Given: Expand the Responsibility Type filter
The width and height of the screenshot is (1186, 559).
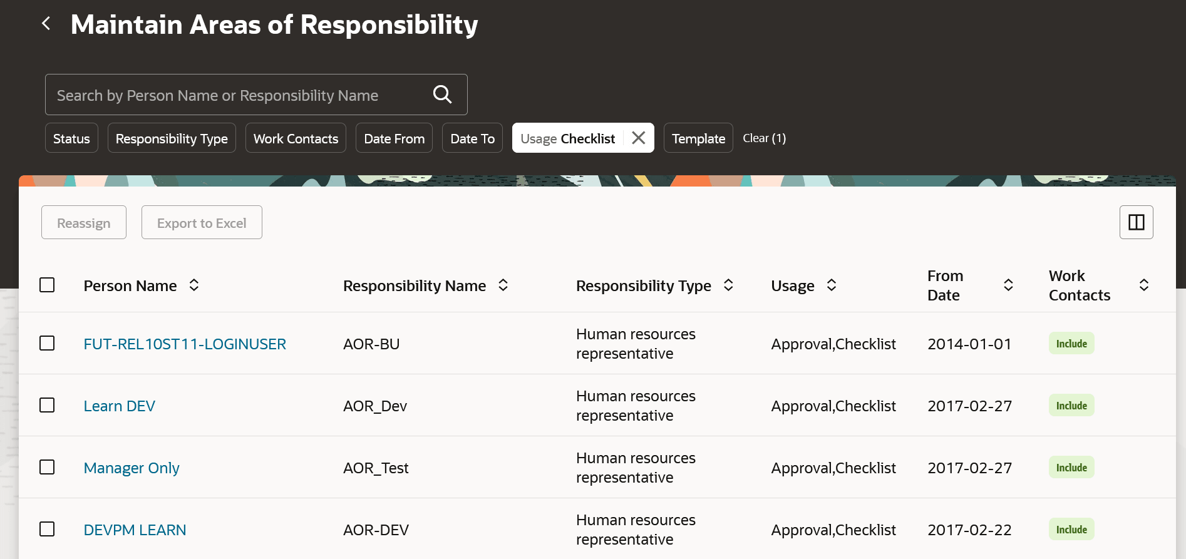Looking at the screenshot, I should (x=172, y=138).
